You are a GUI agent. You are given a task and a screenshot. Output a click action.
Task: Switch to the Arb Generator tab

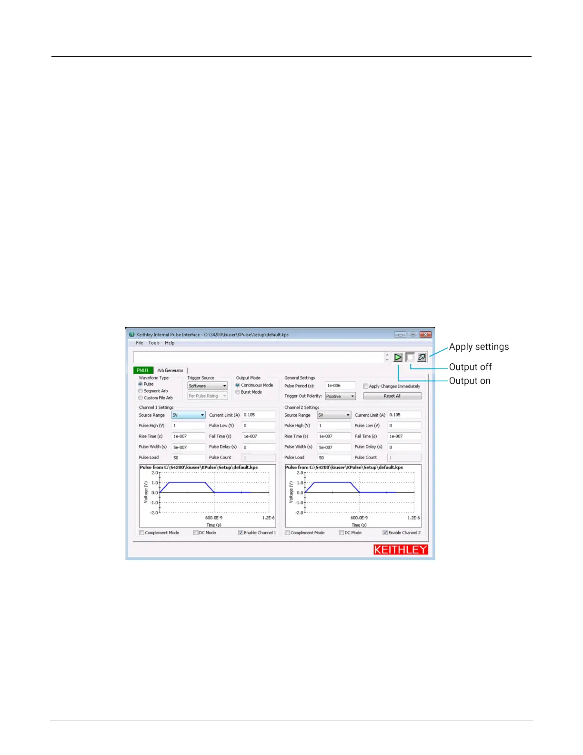[x=170, y=370]
